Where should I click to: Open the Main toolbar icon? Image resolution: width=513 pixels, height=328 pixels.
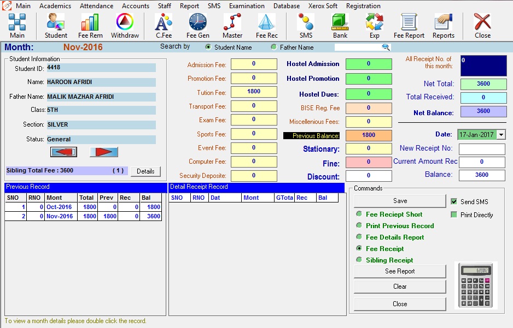click(x=17, y=26)
